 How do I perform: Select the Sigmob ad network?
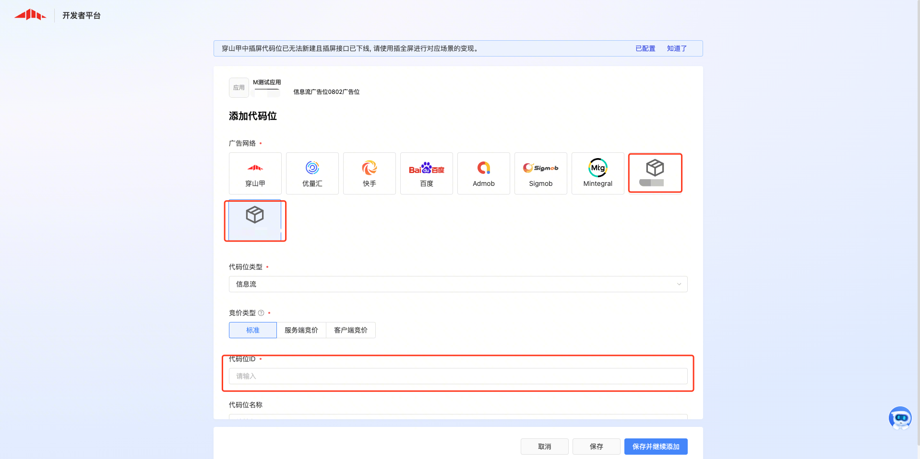click(x=540, y=173)
